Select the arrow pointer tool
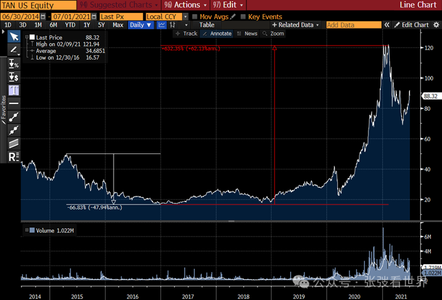Image resolution: width=442 pixels, height=300 pixels. click(x=14, y=36)
